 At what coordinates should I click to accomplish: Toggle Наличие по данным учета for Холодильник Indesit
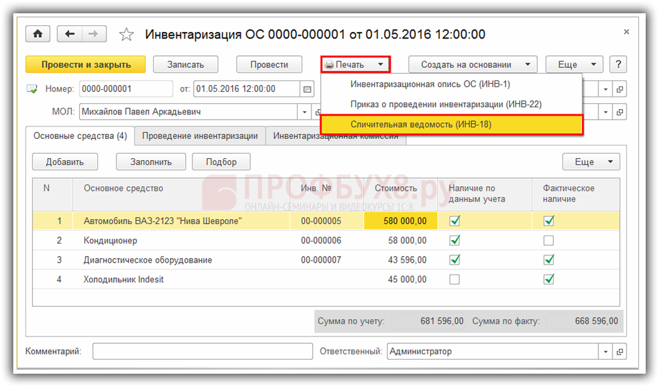tap(455, 279)
